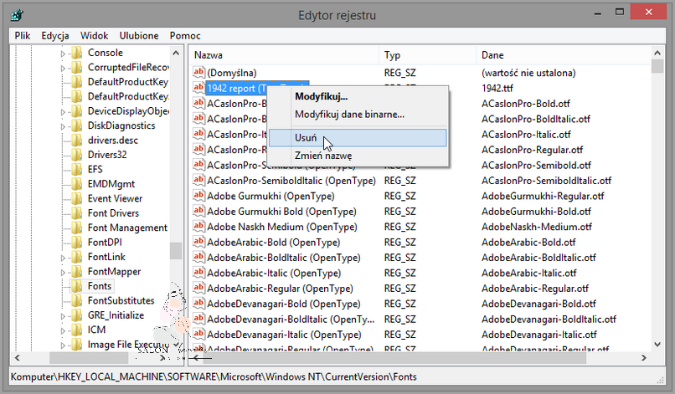Expand the Console tree node

(62, 53)
